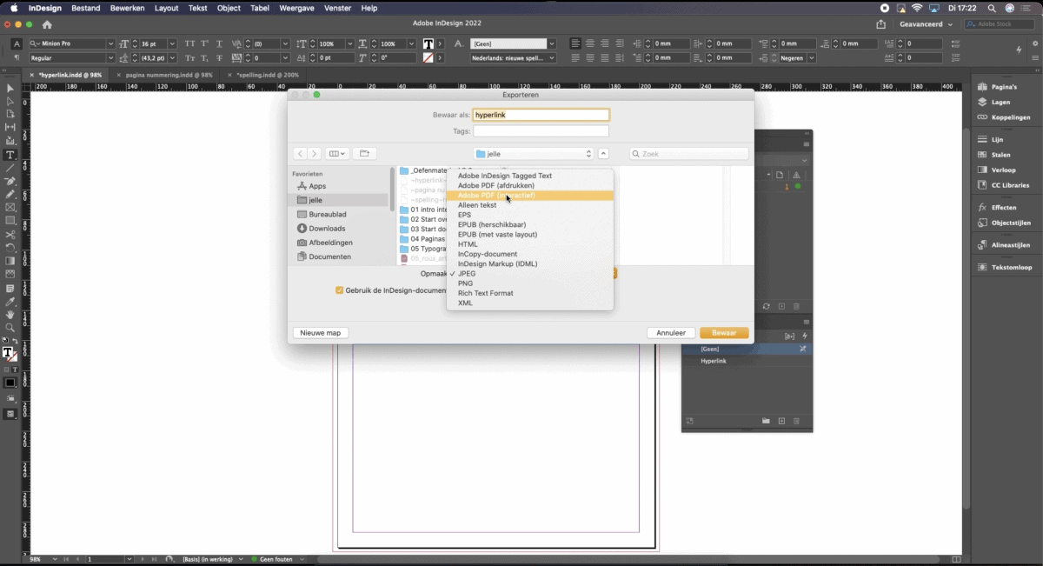The height and width of the screenshot is (566, 1043).
Task: Open the Stalen panel
Action: tap(1008, 154)
